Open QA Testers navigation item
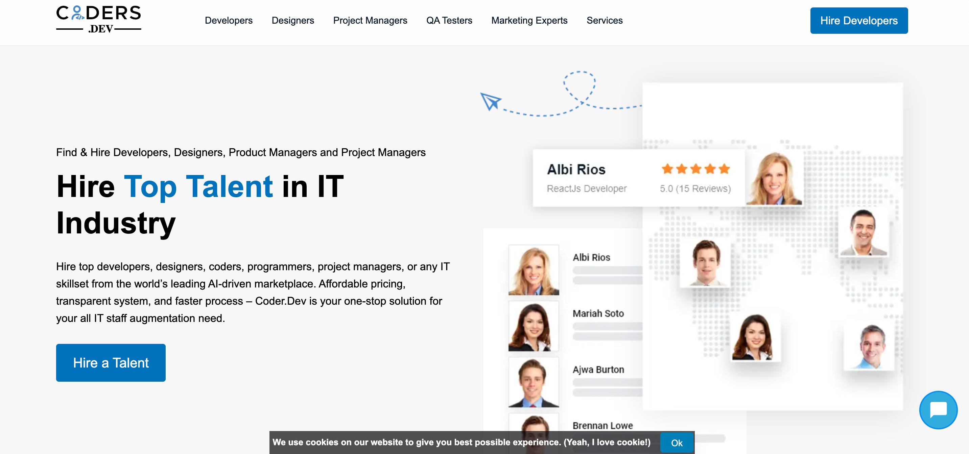This screenshot has height=454, width=969. click(x=449, y=20)
